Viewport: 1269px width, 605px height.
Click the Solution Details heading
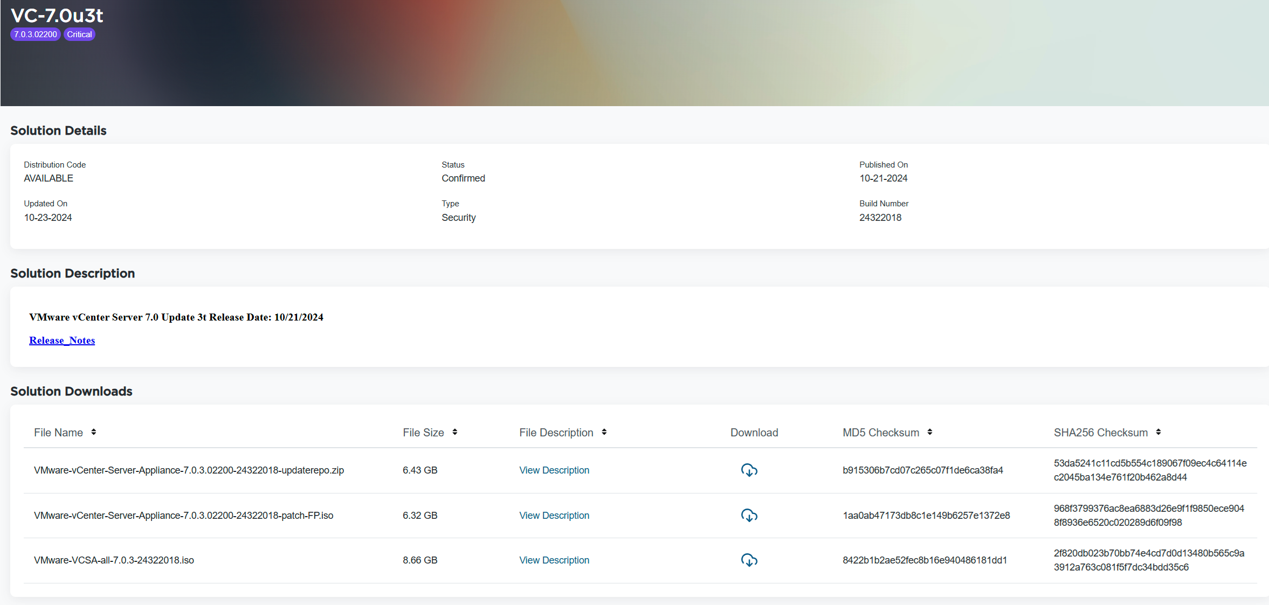point(58,130)
